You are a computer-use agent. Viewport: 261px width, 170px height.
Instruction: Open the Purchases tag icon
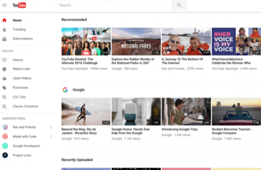(5, 88)
